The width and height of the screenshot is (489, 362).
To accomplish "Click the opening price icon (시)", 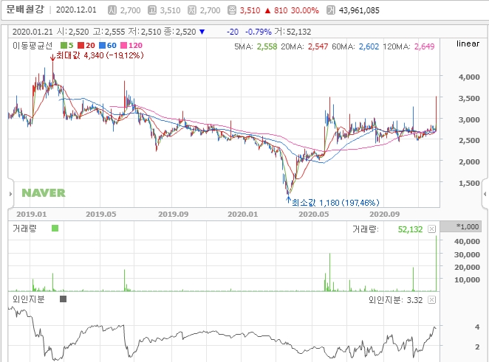I will (112, 10).
